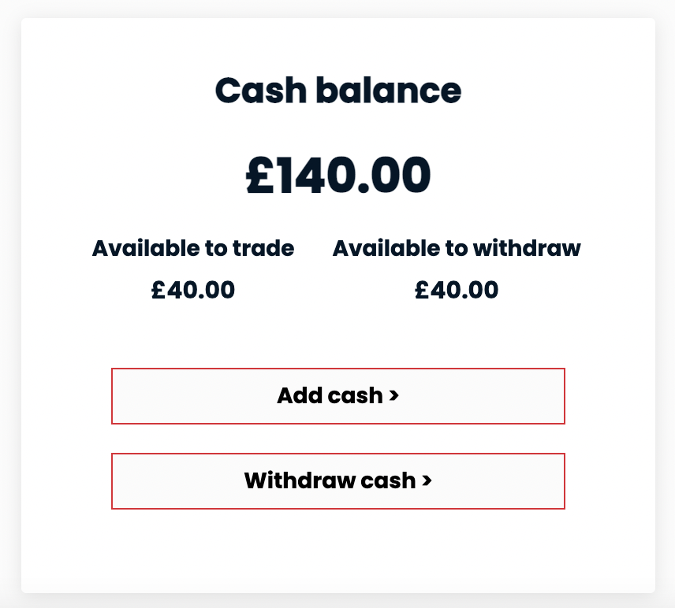Click the Cash balance heading
The width and height of the screenshot is (675, 608).
coord(337,91)
